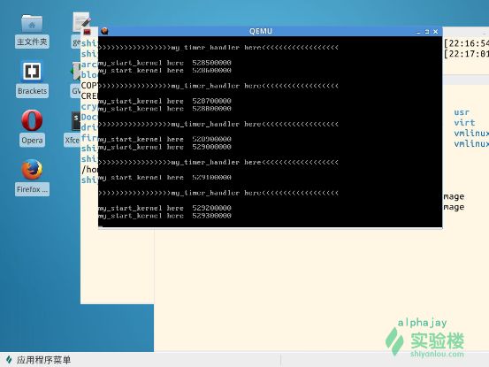Image resolution: width=489 pixels, height=367 pixels.
Task: Open the Xfce terminal desktop icon
Action: [x=76, y=121]
